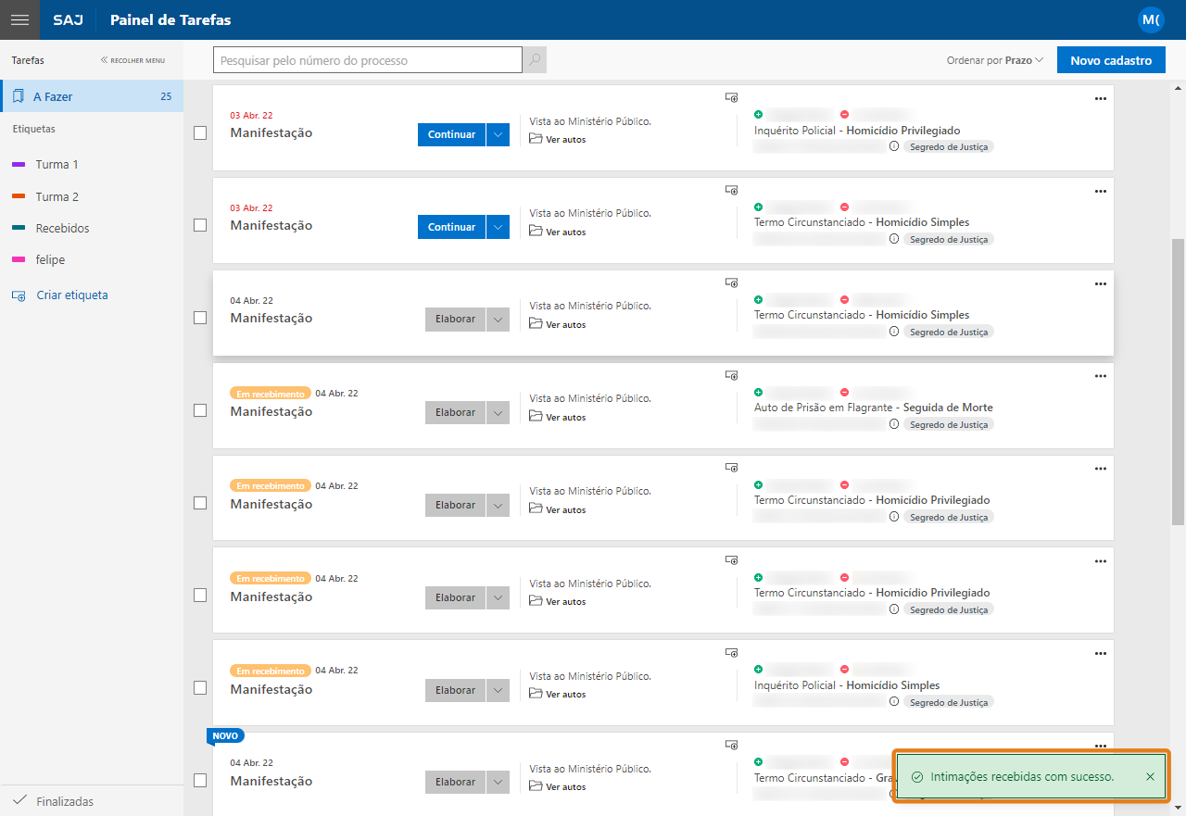Open three-dots menu on Homicídio Privilegiado Inquérito card
The width and height of the screenshot is (1186, 816).
click(x=1100, y=98)
